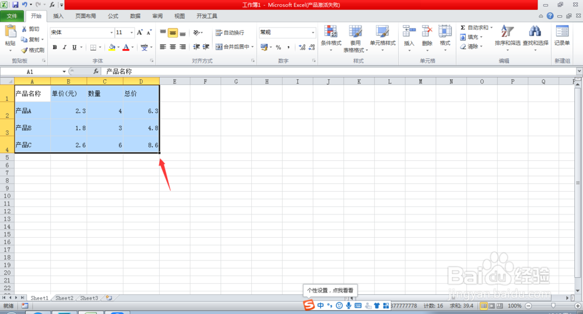The width and height of the screenshot is (583, 314).
Task: Toggle italic formatting
Action: (x=65, y=47)
